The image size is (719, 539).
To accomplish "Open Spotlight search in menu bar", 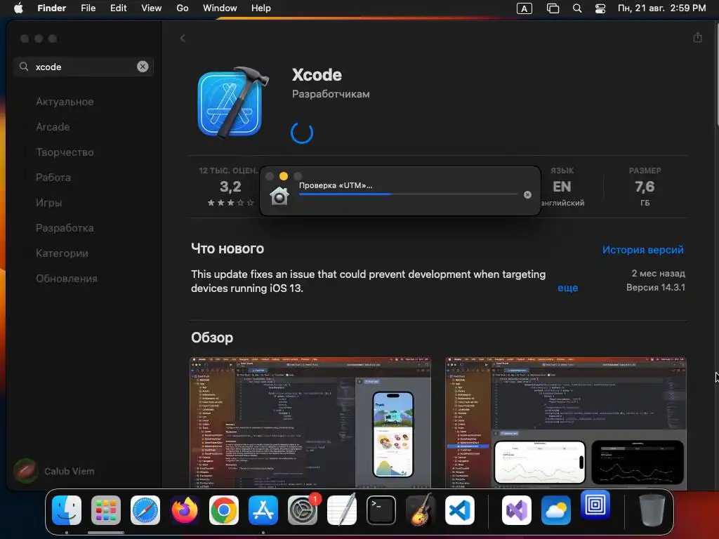I will tap(577, 8).
